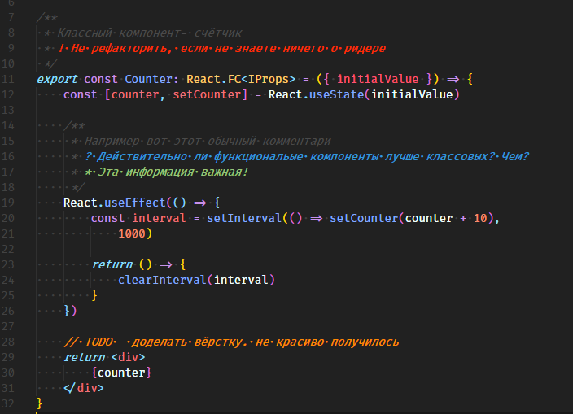Click closing '})' on line 26
Image resolution: width=573 pixels, height=414 pixels.
pos(70,311)
